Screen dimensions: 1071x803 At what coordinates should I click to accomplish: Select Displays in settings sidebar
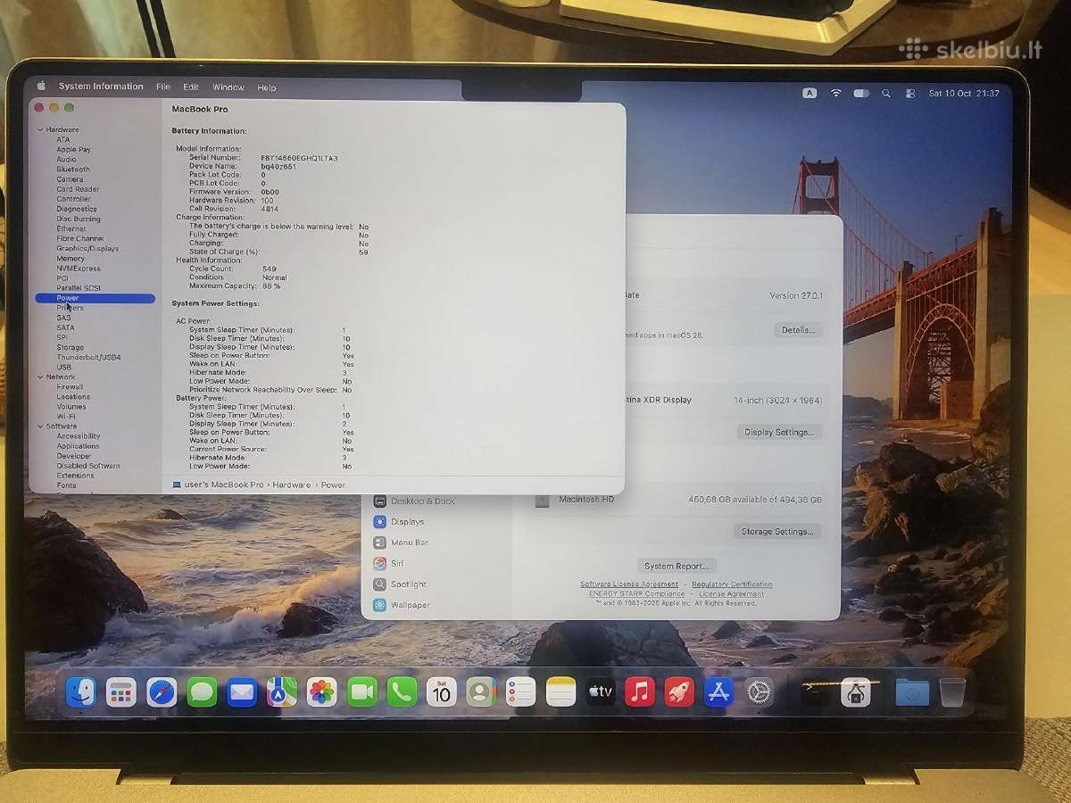[x=400, y=522]
